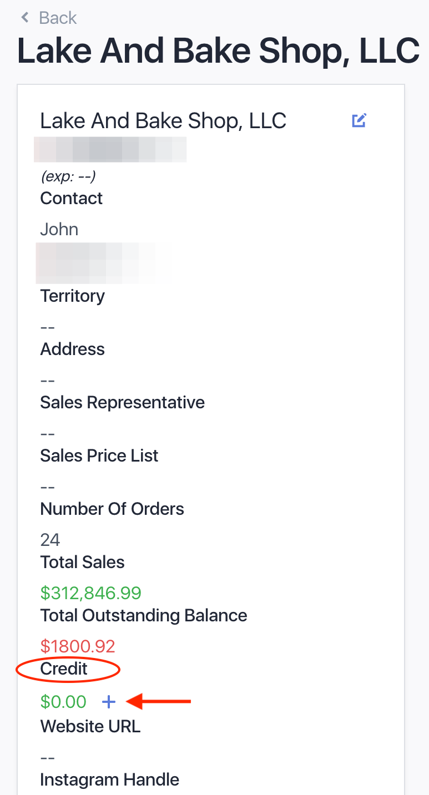The image size is (429, 795).
Task: Click the Sales Representative label
Action: pyautogui.click(x=122, y=403)
